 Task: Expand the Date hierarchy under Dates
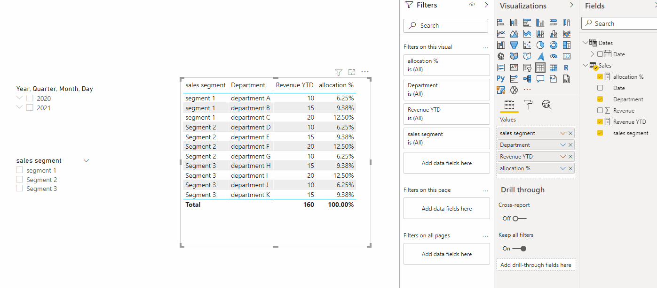593,54
